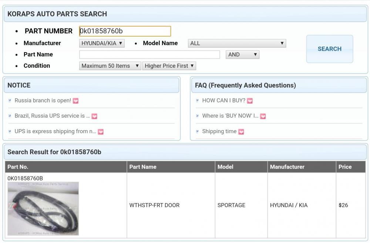The width and height of the screenshot is (370, 243).
Task: Click heart icon beside Brazil, Russia UPS notice
Action: point(94,116)
